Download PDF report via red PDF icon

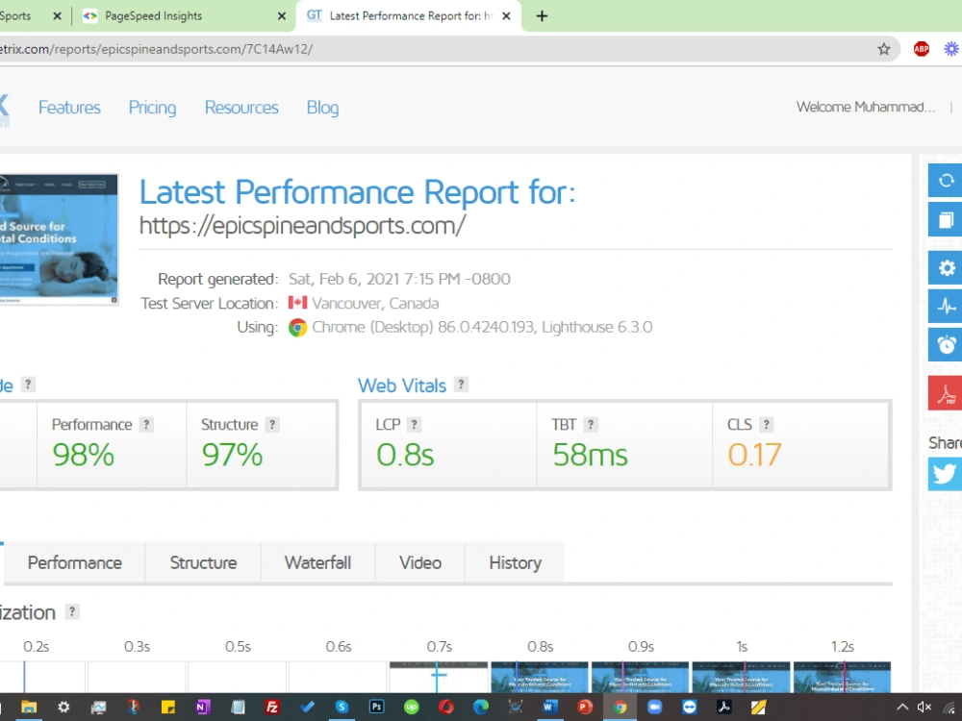(x=946, y=393)
